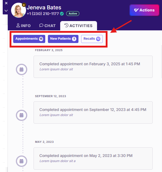Close the patient panel with X icon
The height and width of the screenshot is (172, 162).
6,3
